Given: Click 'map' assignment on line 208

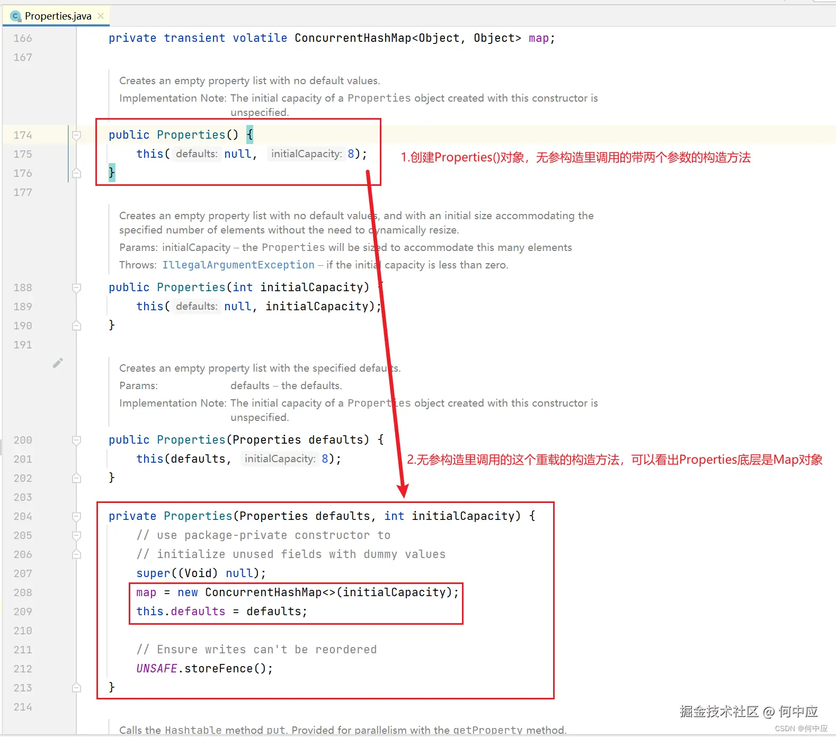Looking at the screenshot, I should tap(146, 592).
